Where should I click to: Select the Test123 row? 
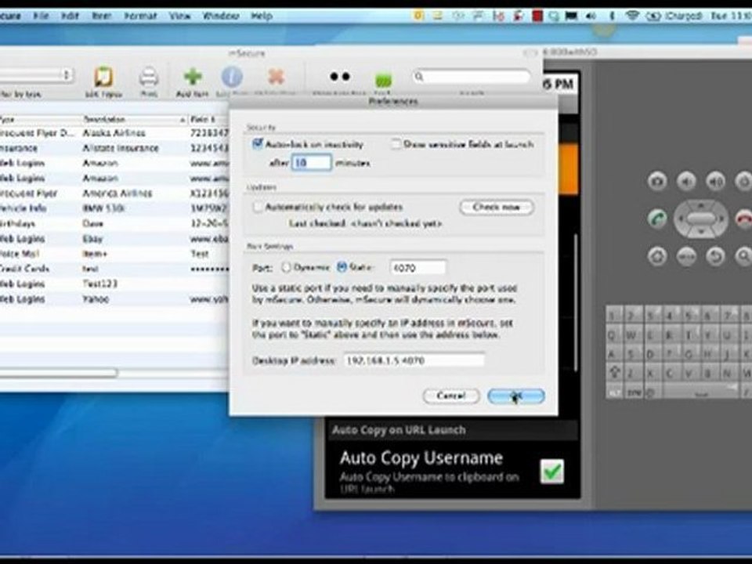click(114, 284)
